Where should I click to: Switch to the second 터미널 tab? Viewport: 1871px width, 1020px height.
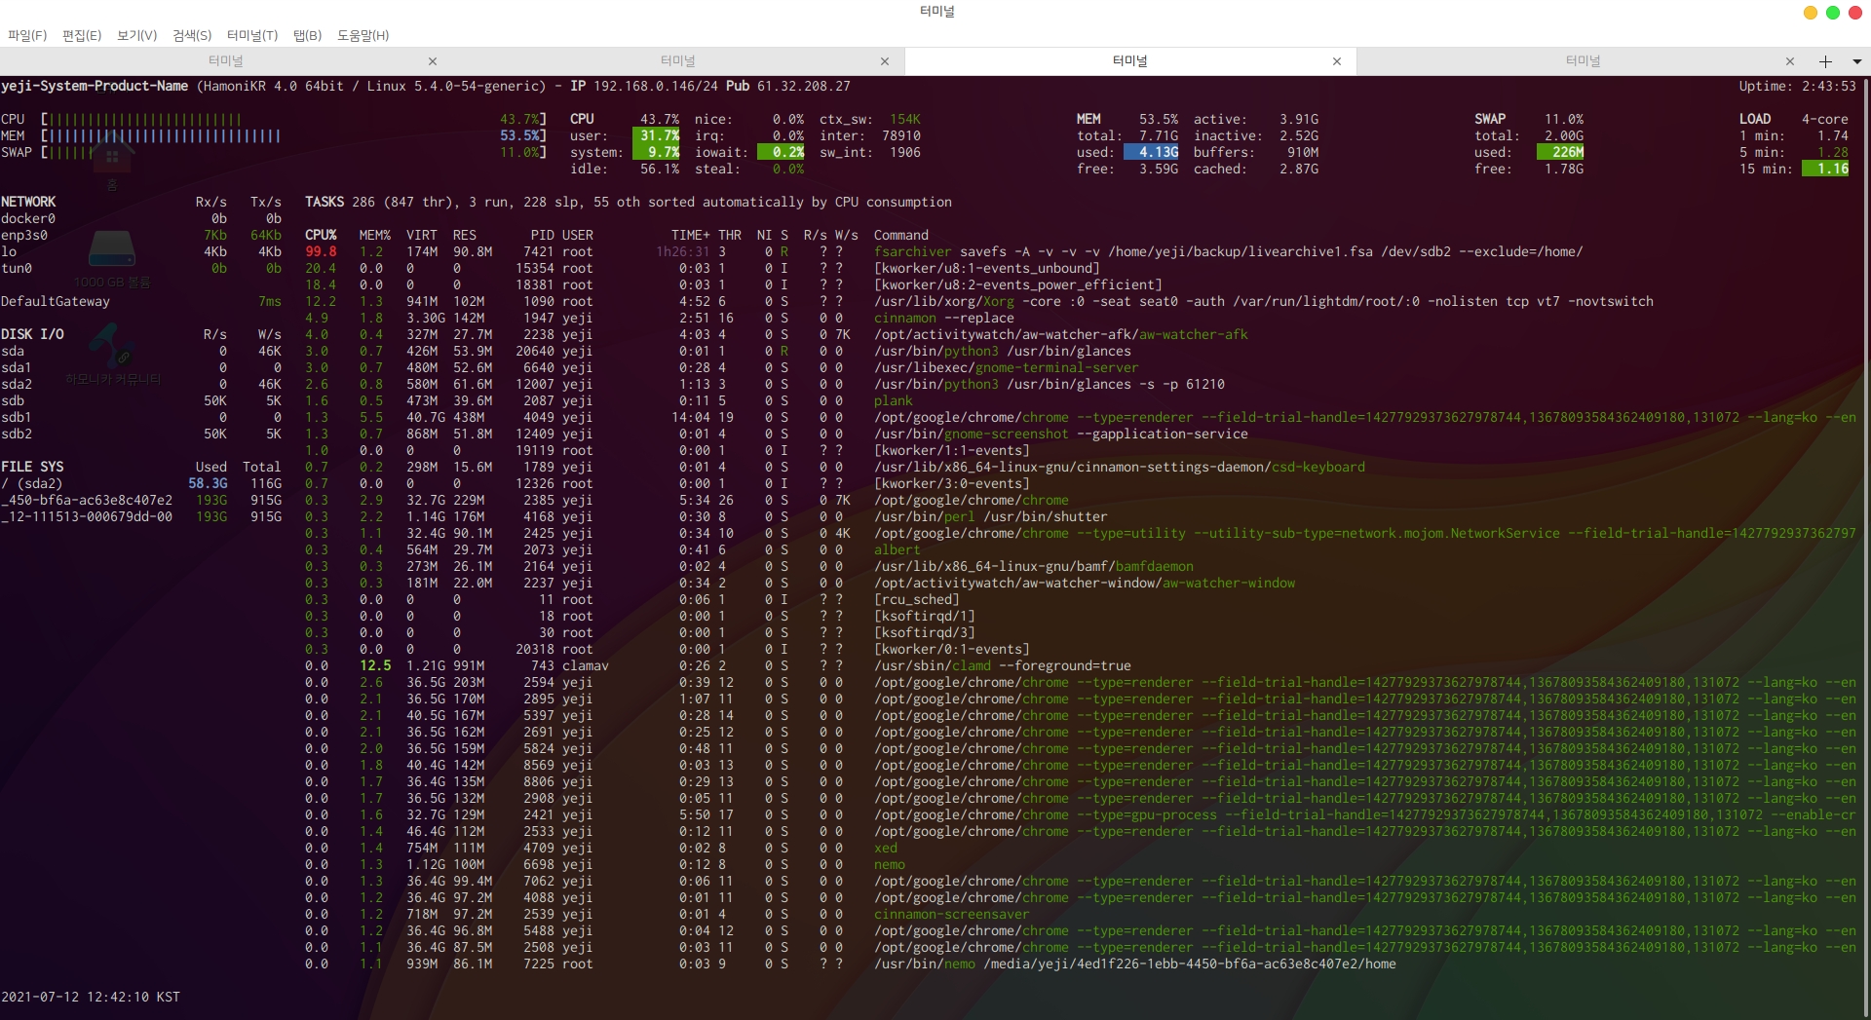677,60
